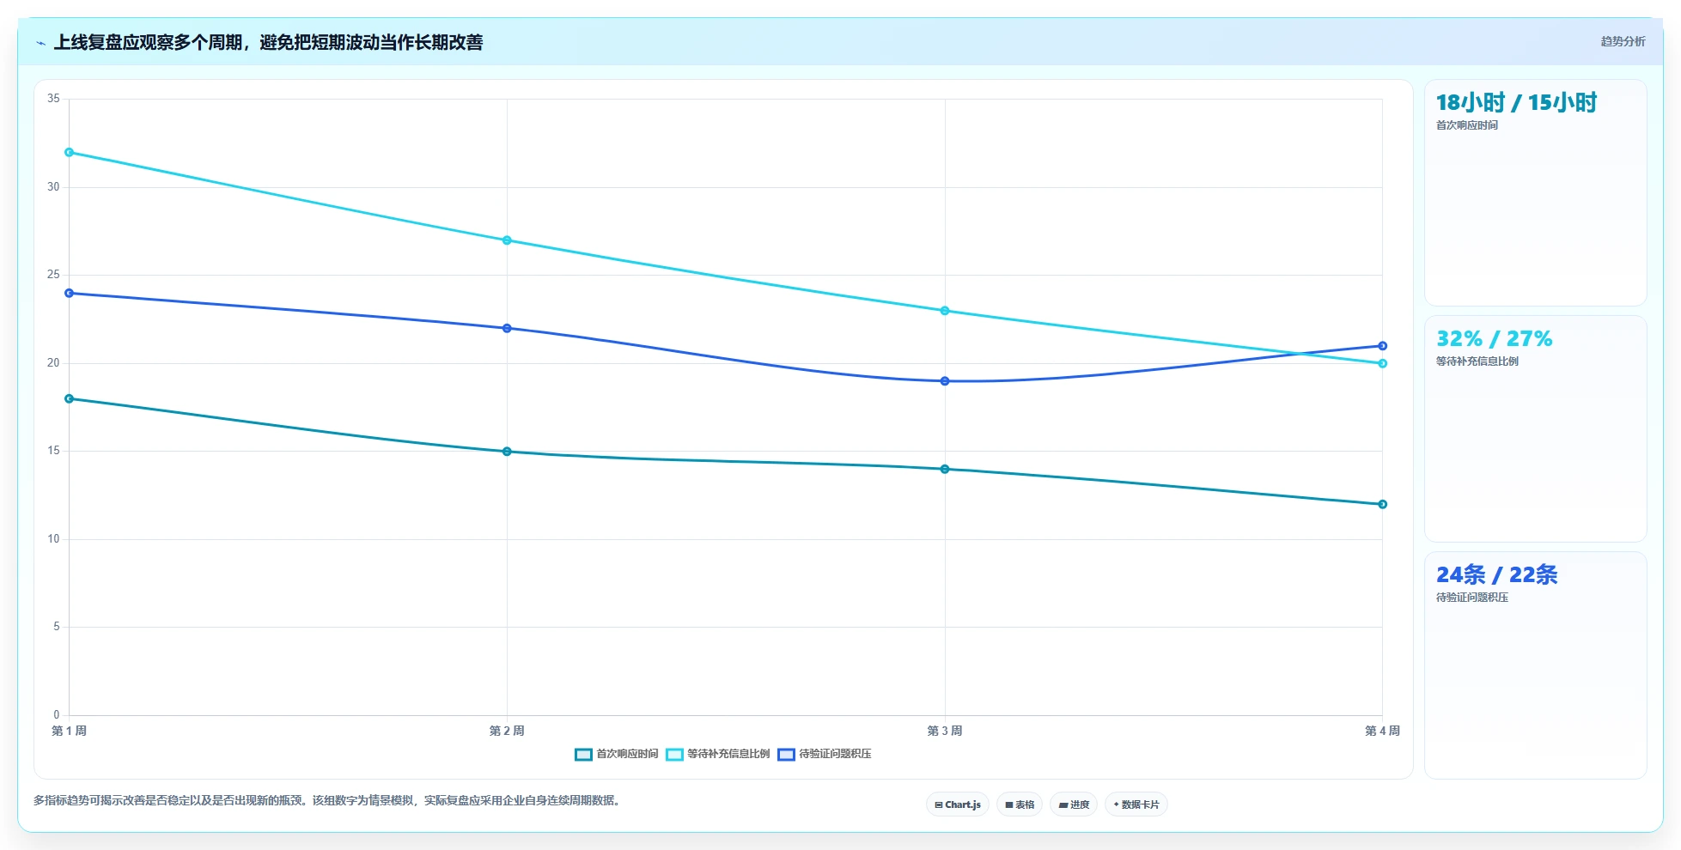Click the 32% / 27% metric card

pyautogui.click(x=1535, y=429)
